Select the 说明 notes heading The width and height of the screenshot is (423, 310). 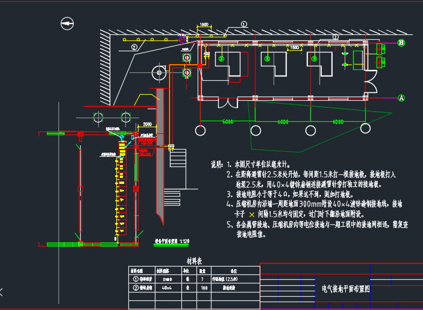tap(217, 165)
